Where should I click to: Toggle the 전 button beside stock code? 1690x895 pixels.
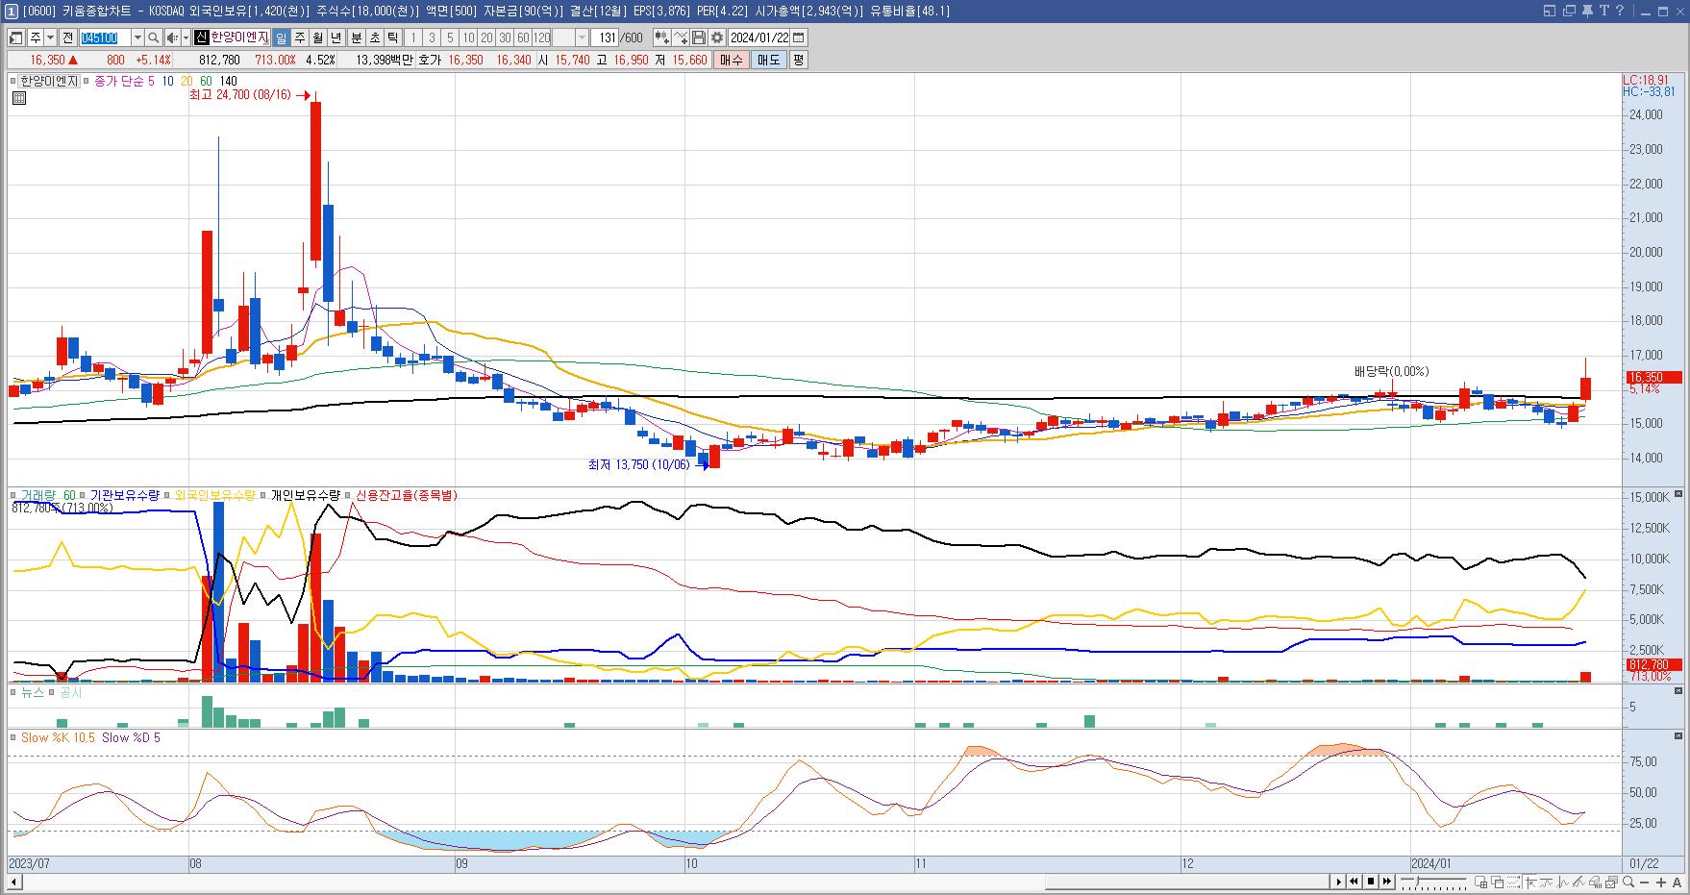pos(67,37)
